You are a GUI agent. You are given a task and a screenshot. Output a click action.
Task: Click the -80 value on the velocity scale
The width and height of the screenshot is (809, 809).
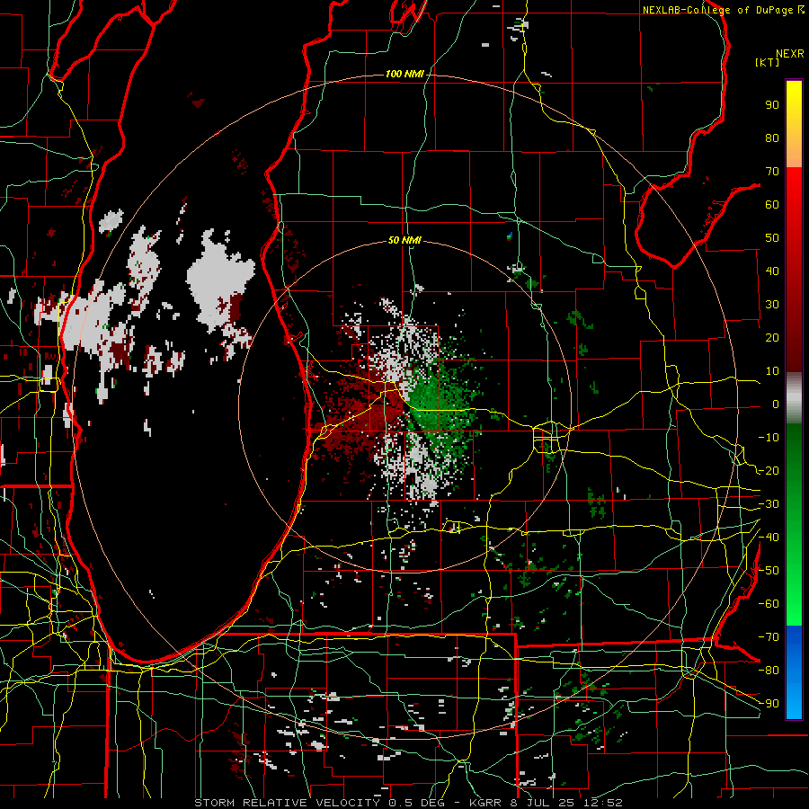click(769, 671)
